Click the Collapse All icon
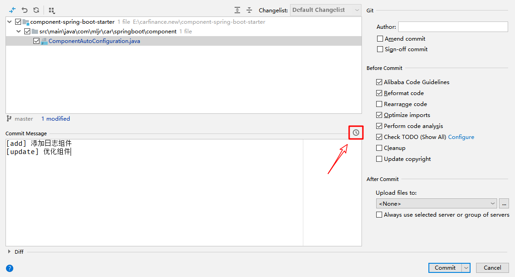The width and height of the screenshot is (515, 277). pyautogui.click(x=249, y=10)
